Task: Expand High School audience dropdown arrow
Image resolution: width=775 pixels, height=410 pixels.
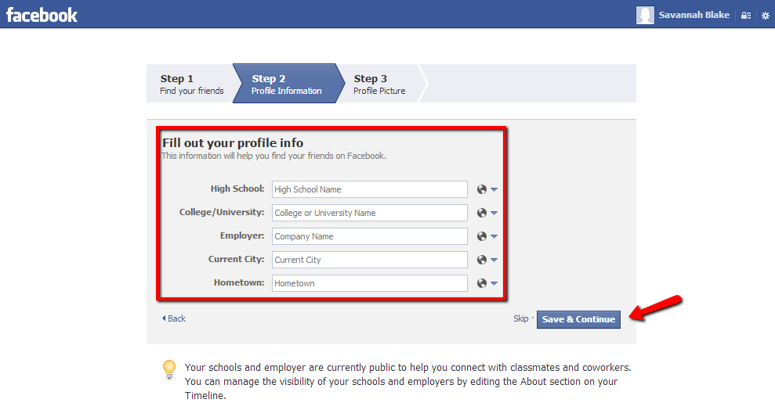Action: point(494,190)
